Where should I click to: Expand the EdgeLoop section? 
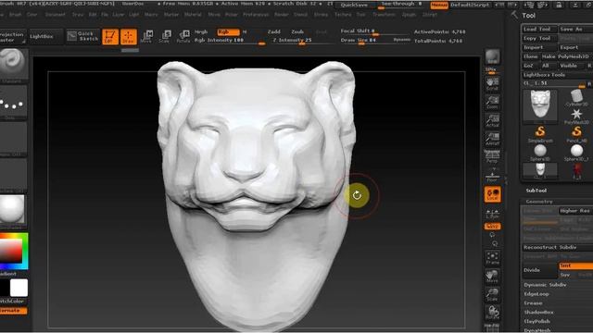coord(536,294)
